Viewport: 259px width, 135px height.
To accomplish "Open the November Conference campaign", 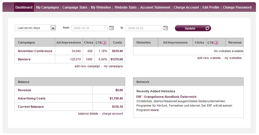I will [x=35, y=51].
